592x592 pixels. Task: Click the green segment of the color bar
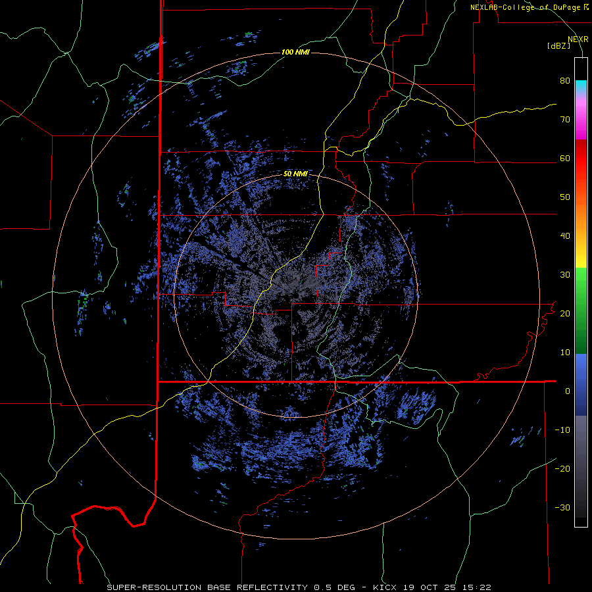tap(581, 310)
